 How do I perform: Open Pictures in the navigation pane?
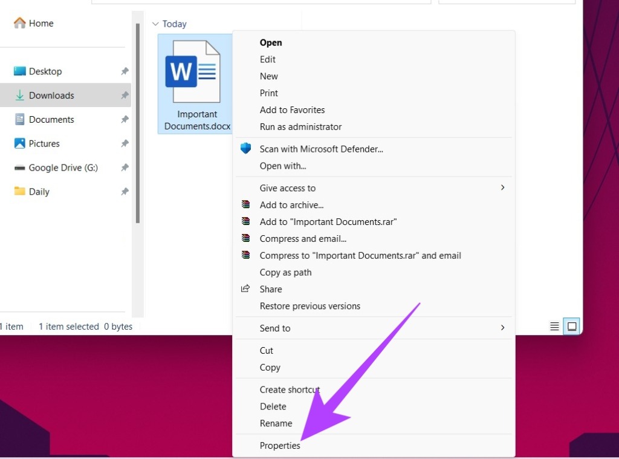point(44,144)
